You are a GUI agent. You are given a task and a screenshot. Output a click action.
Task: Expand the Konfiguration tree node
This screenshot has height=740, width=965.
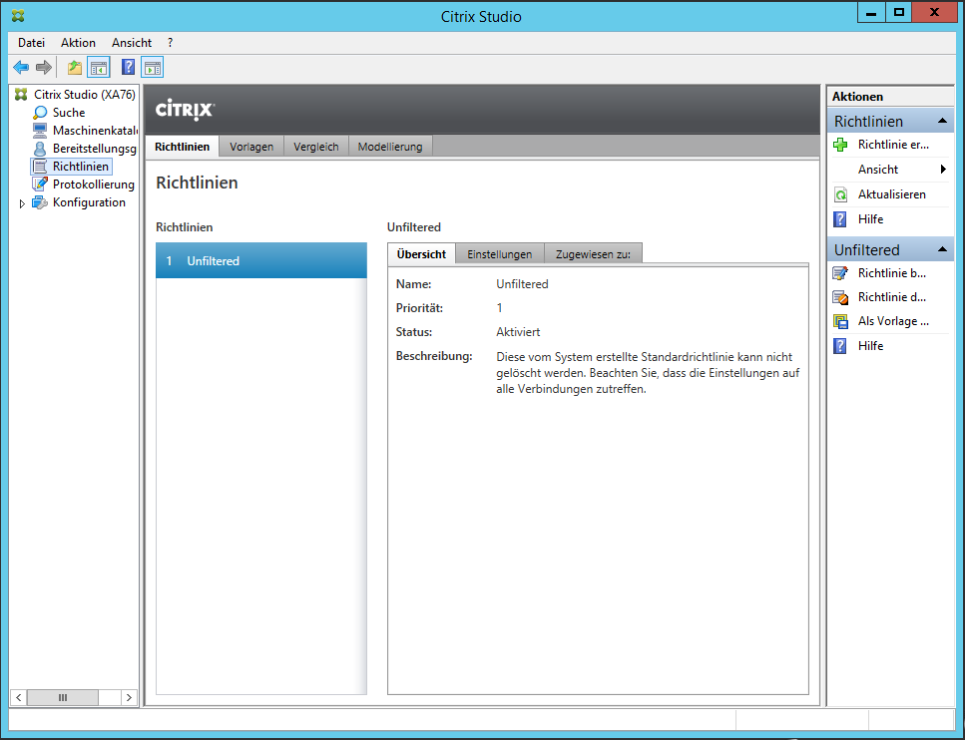(22, 203)
